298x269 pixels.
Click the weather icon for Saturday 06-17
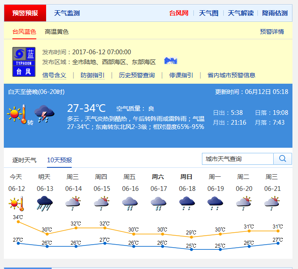(158, 203)
